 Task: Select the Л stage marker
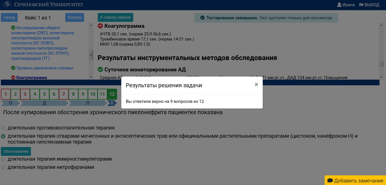coord(87,103)
